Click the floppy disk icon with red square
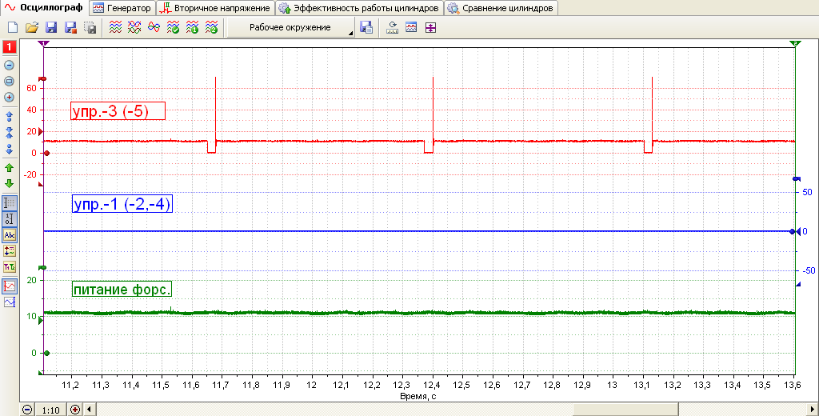The image size is (819, 416). pos(70,28)
